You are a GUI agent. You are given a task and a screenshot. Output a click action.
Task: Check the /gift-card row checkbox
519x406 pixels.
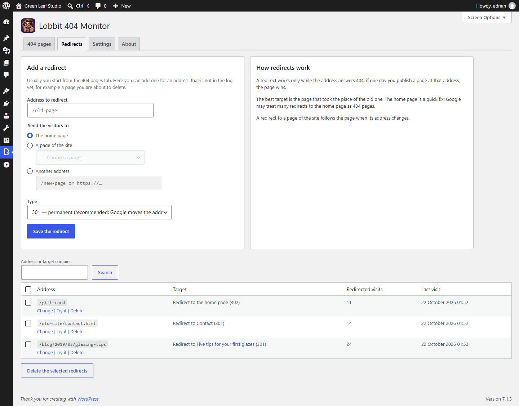tap(28, 303)
